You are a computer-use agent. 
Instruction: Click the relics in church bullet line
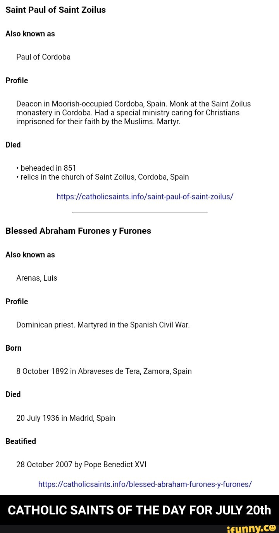[105, 177]
